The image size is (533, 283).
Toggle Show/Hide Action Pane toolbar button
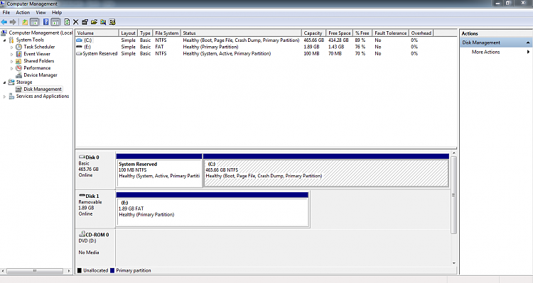coord(55,22)
